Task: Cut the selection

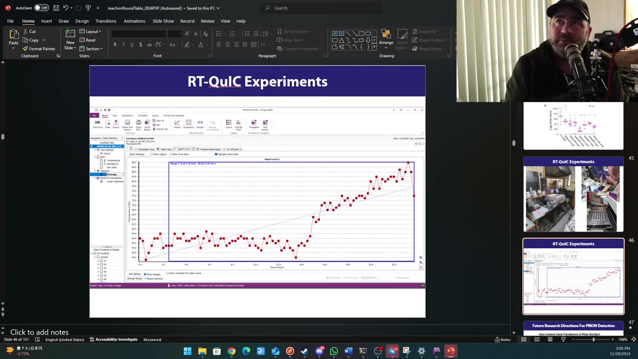Action: 29,31
